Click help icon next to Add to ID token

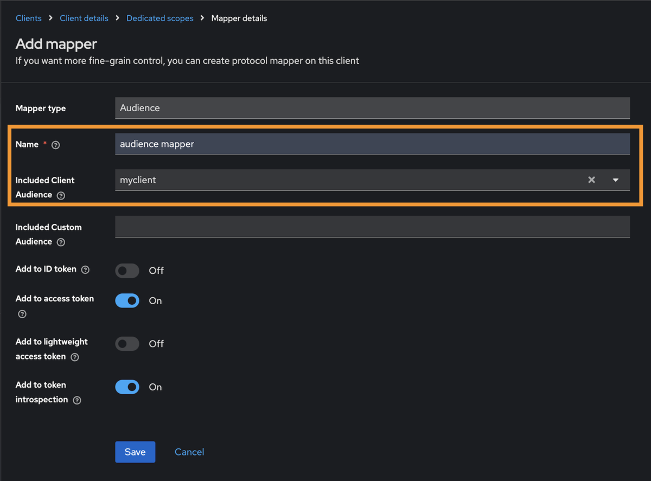85,270
